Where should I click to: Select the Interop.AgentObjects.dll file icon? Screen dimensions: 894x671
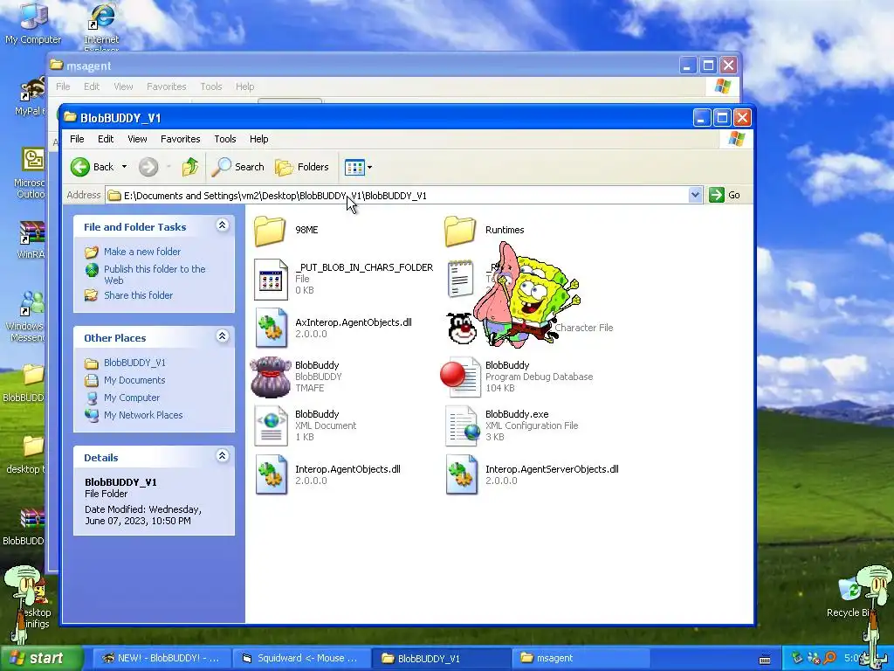coord(271,474)
